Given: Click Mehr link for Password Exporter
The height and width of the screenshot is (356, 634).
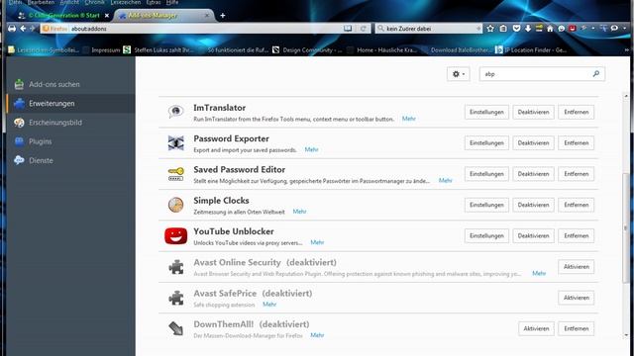Looking at the screenshot, I should click(x=311, y=149).
